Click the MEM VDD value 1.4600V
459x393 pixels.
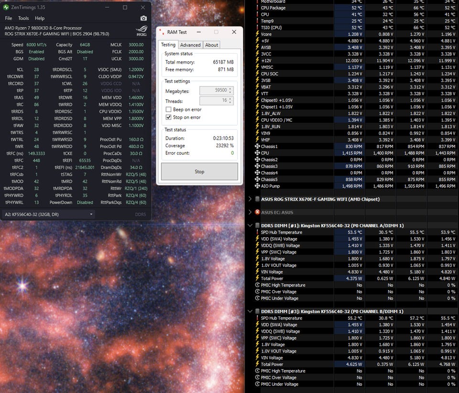point(136,98)
